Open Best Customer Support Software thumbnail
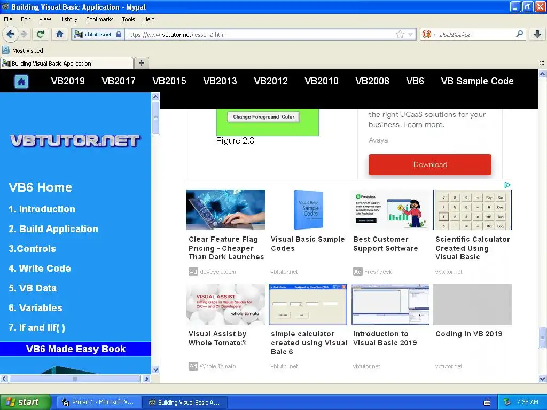This screenshot has width=547, height=410. pos(390,209)
